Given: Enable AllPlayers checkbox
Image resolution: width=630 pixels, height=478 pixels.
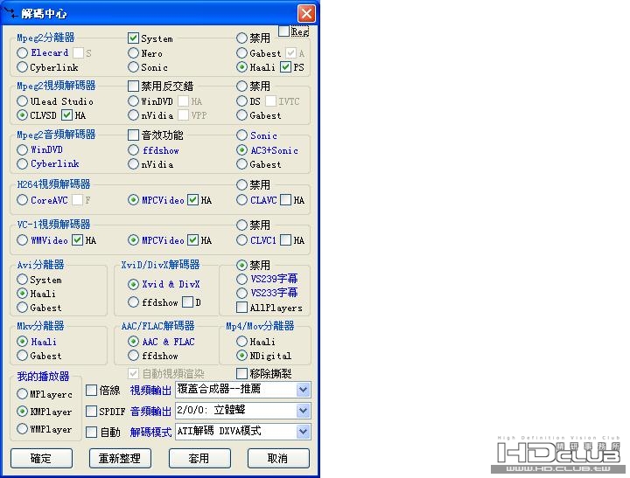Looking at the screenshot, I should coord(241,308).
